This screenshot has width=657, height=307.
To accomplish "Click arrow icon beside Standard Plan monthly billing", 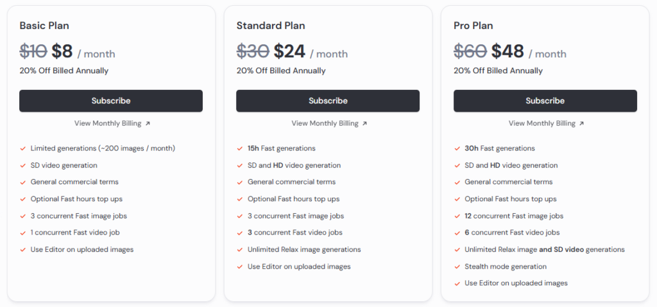I will pyautogui.click(x=365, y=123).
